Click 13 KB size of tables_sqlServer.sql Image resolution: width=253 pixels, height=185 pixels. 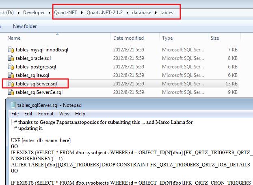tap(231, 84)
